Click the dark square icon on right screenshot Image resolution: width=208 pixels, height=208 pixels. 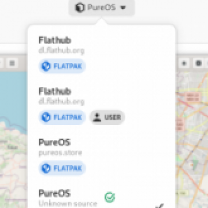tap(199, 63)
